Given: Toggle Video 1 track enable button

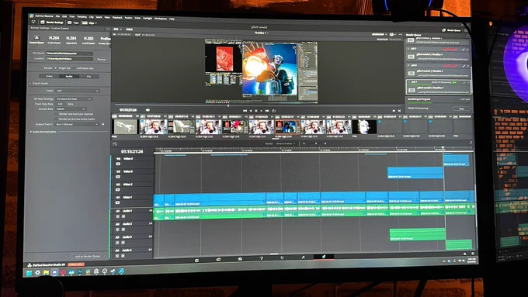Looking at the screenshot, I should pos(117,202).
